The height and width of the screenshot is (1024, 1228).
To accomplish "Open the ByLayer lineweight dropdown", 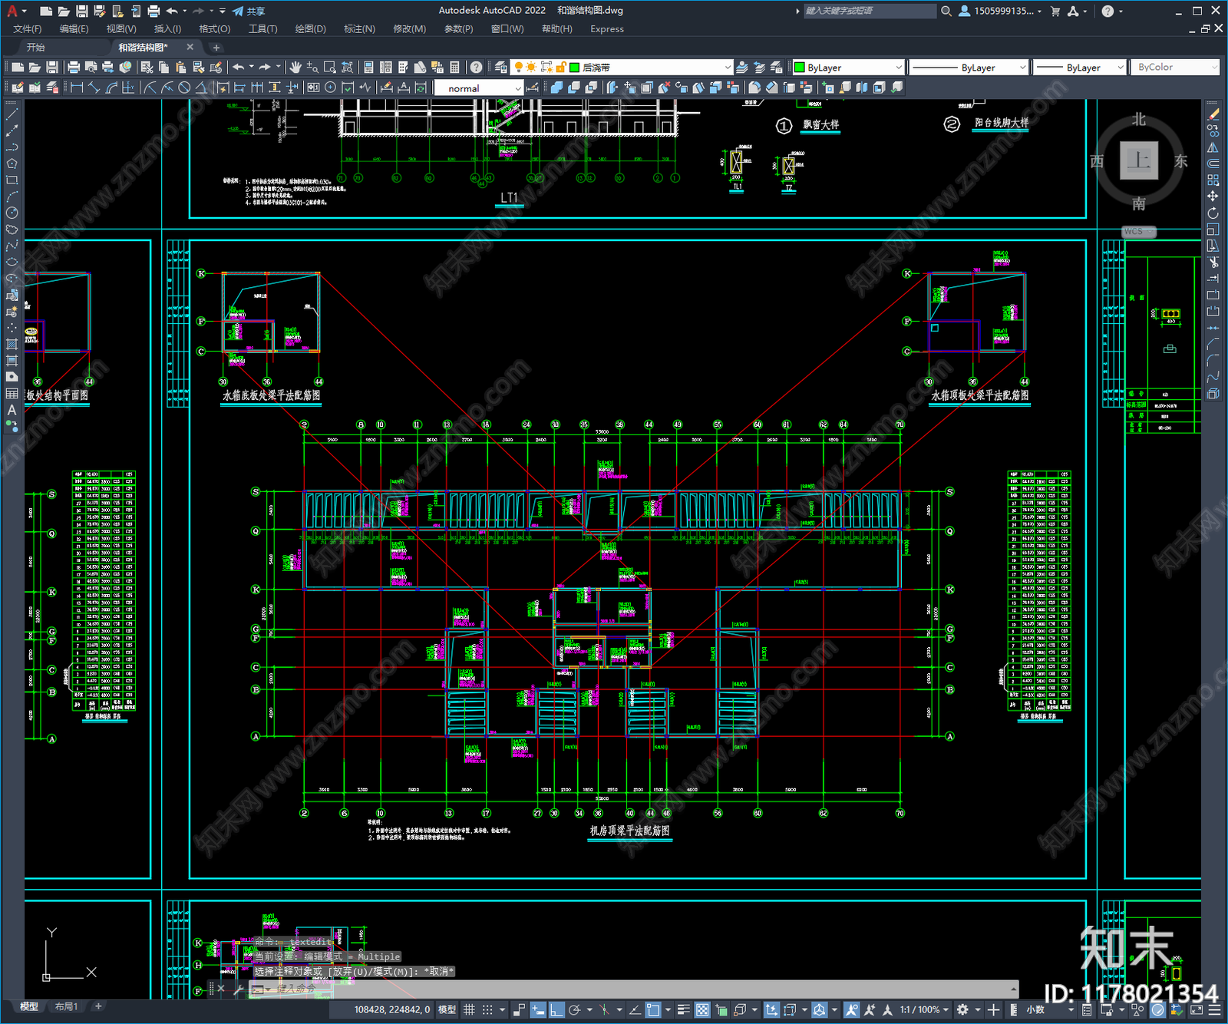I will point(1079,68).
